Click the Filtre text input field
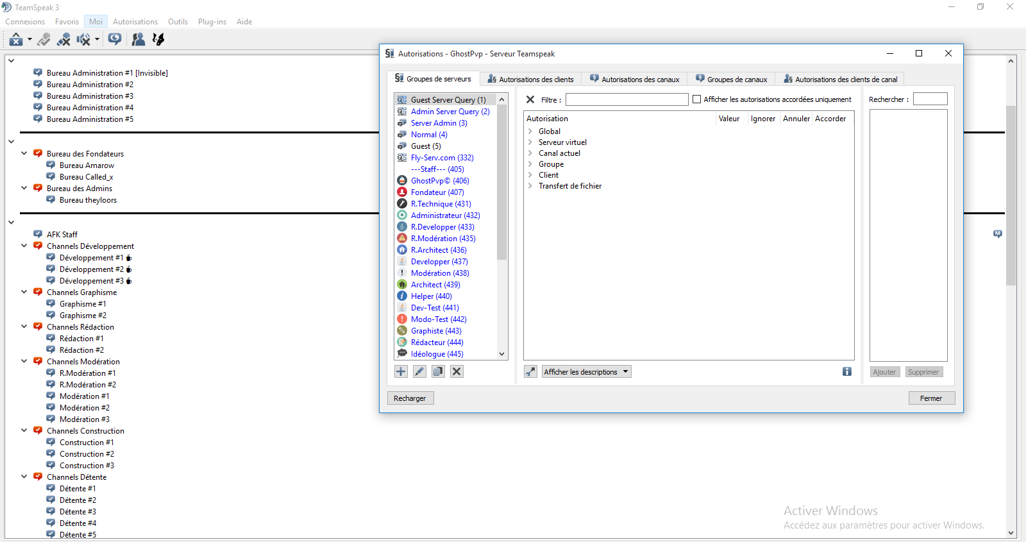This screenshot has height=542, width=1026. coord(627,99)
